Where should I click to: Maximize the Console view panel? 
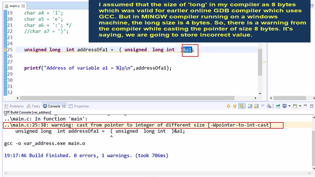pyautogui.click(x=311, y=106)
